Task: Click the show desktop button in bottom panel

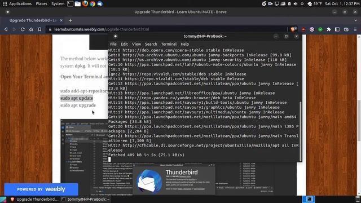Action: 3,199
